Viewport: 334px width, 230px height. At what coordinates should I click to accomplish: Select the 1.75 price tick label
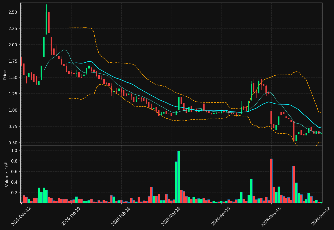coord(13,61)
